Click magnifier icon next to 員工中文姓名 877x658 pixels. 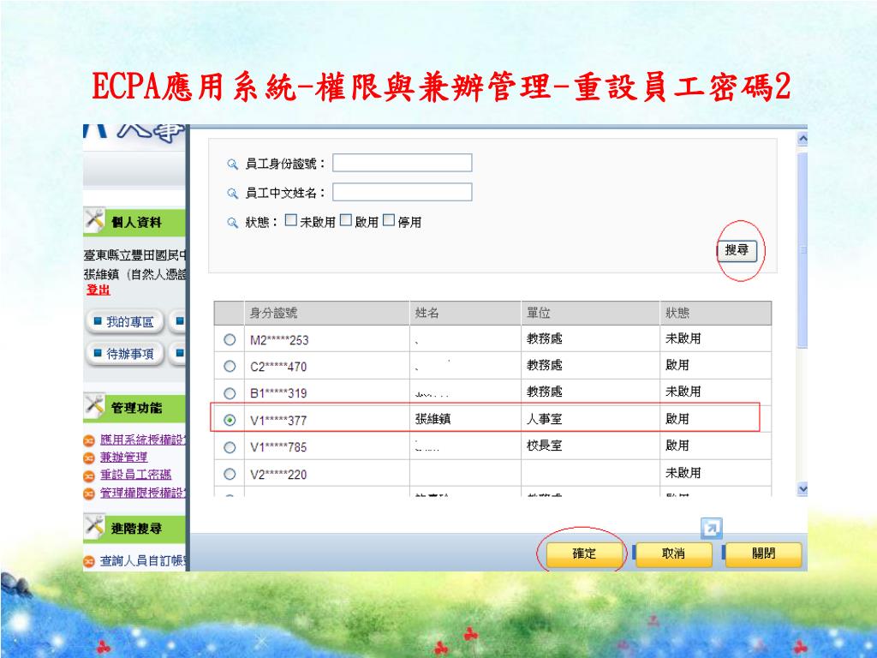(232, 193)
